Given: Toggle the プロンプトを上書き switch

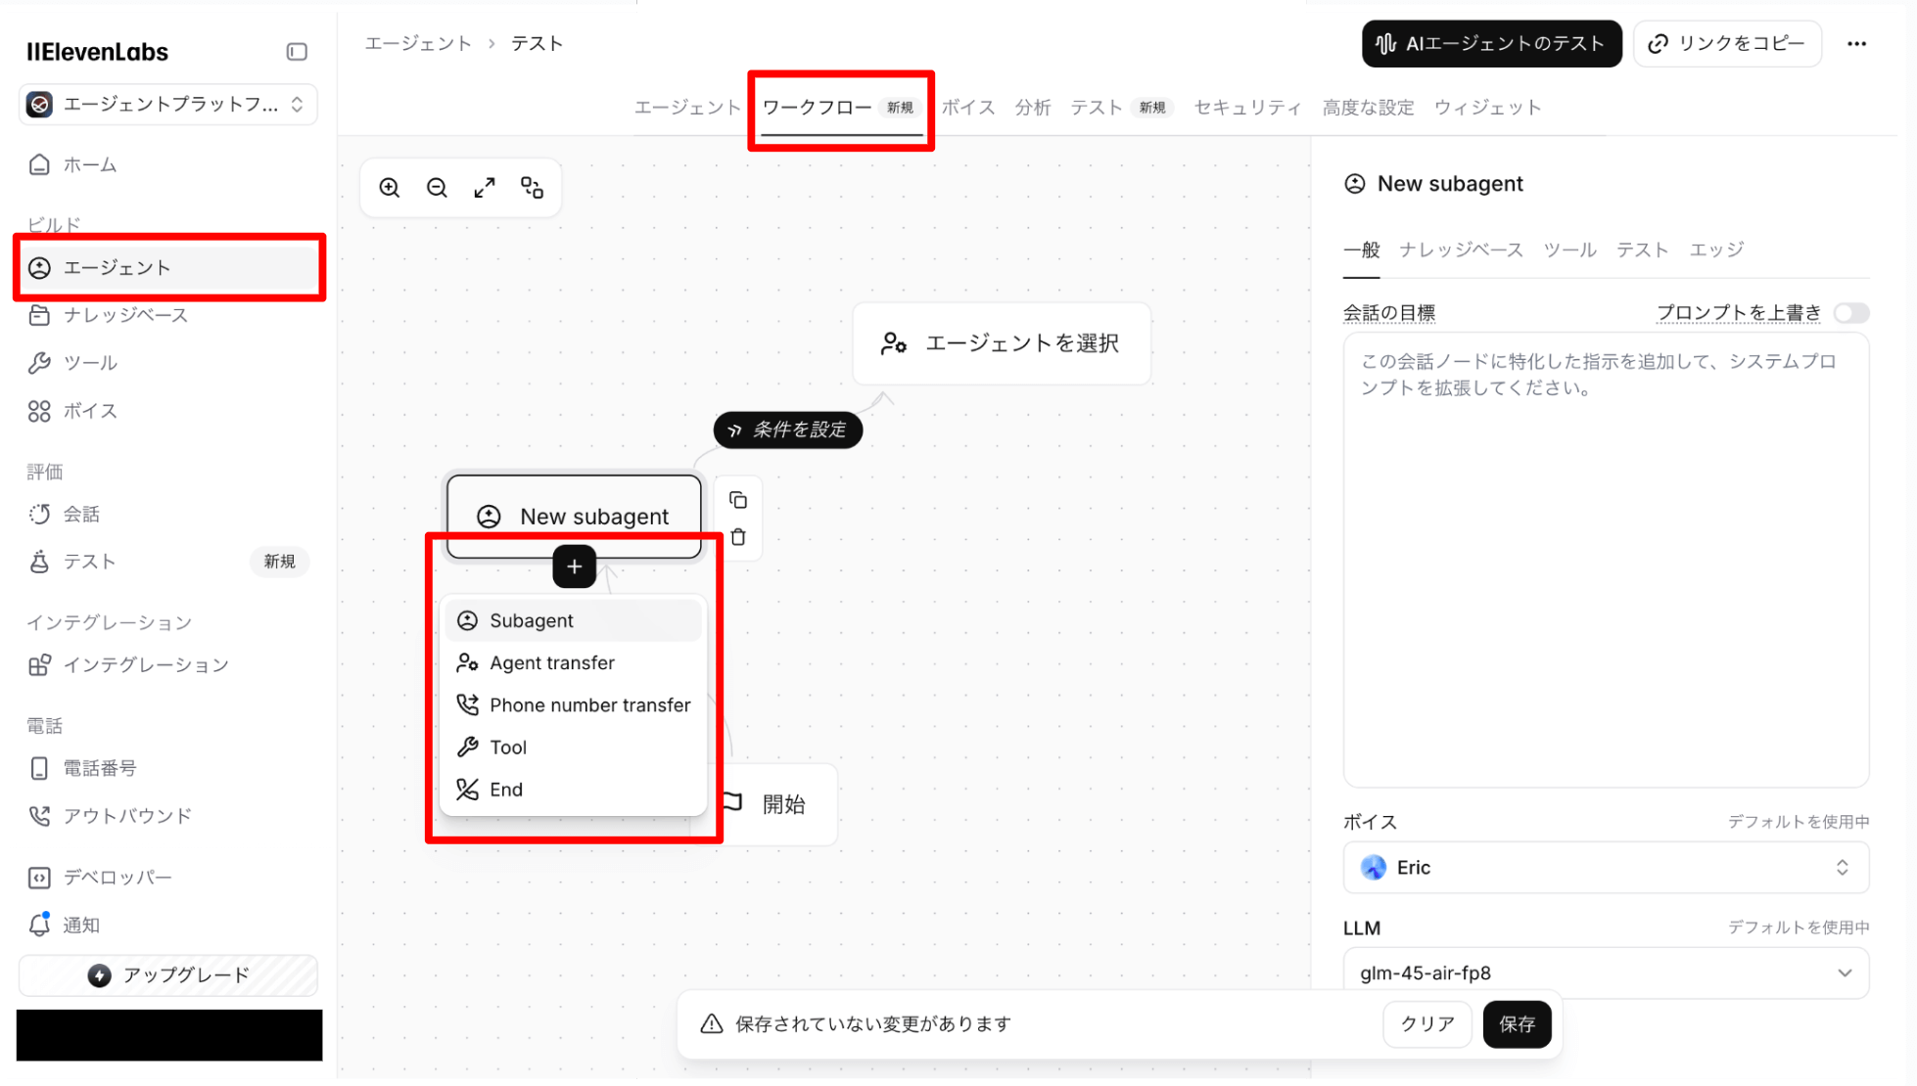Looking at the screenshot, I should tap(1850, 313).
